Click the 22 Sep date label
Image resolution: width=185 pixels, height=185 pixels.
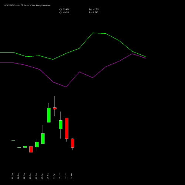tap(24, 176)
